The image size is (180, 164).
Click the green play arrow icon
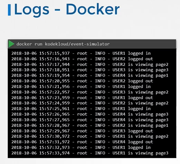[x=11, y=44]
